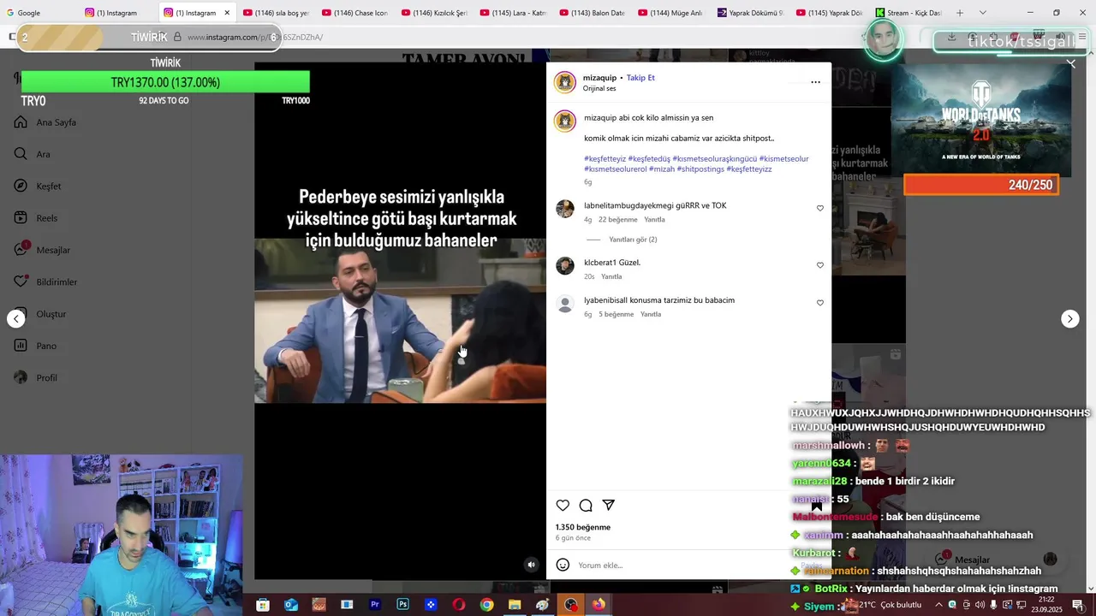Viewport: 1096px width, 616px height.
Task: Open the #mizah hashtag
Action: coord(662,169)
